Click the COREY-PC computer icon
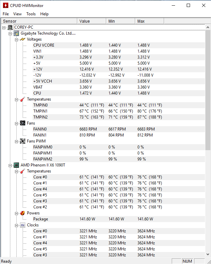The height and width of the screenshot is (264, 211). pos(10,27)
